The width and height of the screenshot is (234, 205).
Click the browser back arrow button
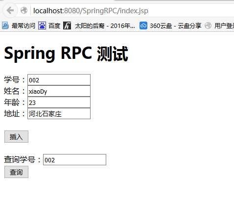(x=10, y=11)
